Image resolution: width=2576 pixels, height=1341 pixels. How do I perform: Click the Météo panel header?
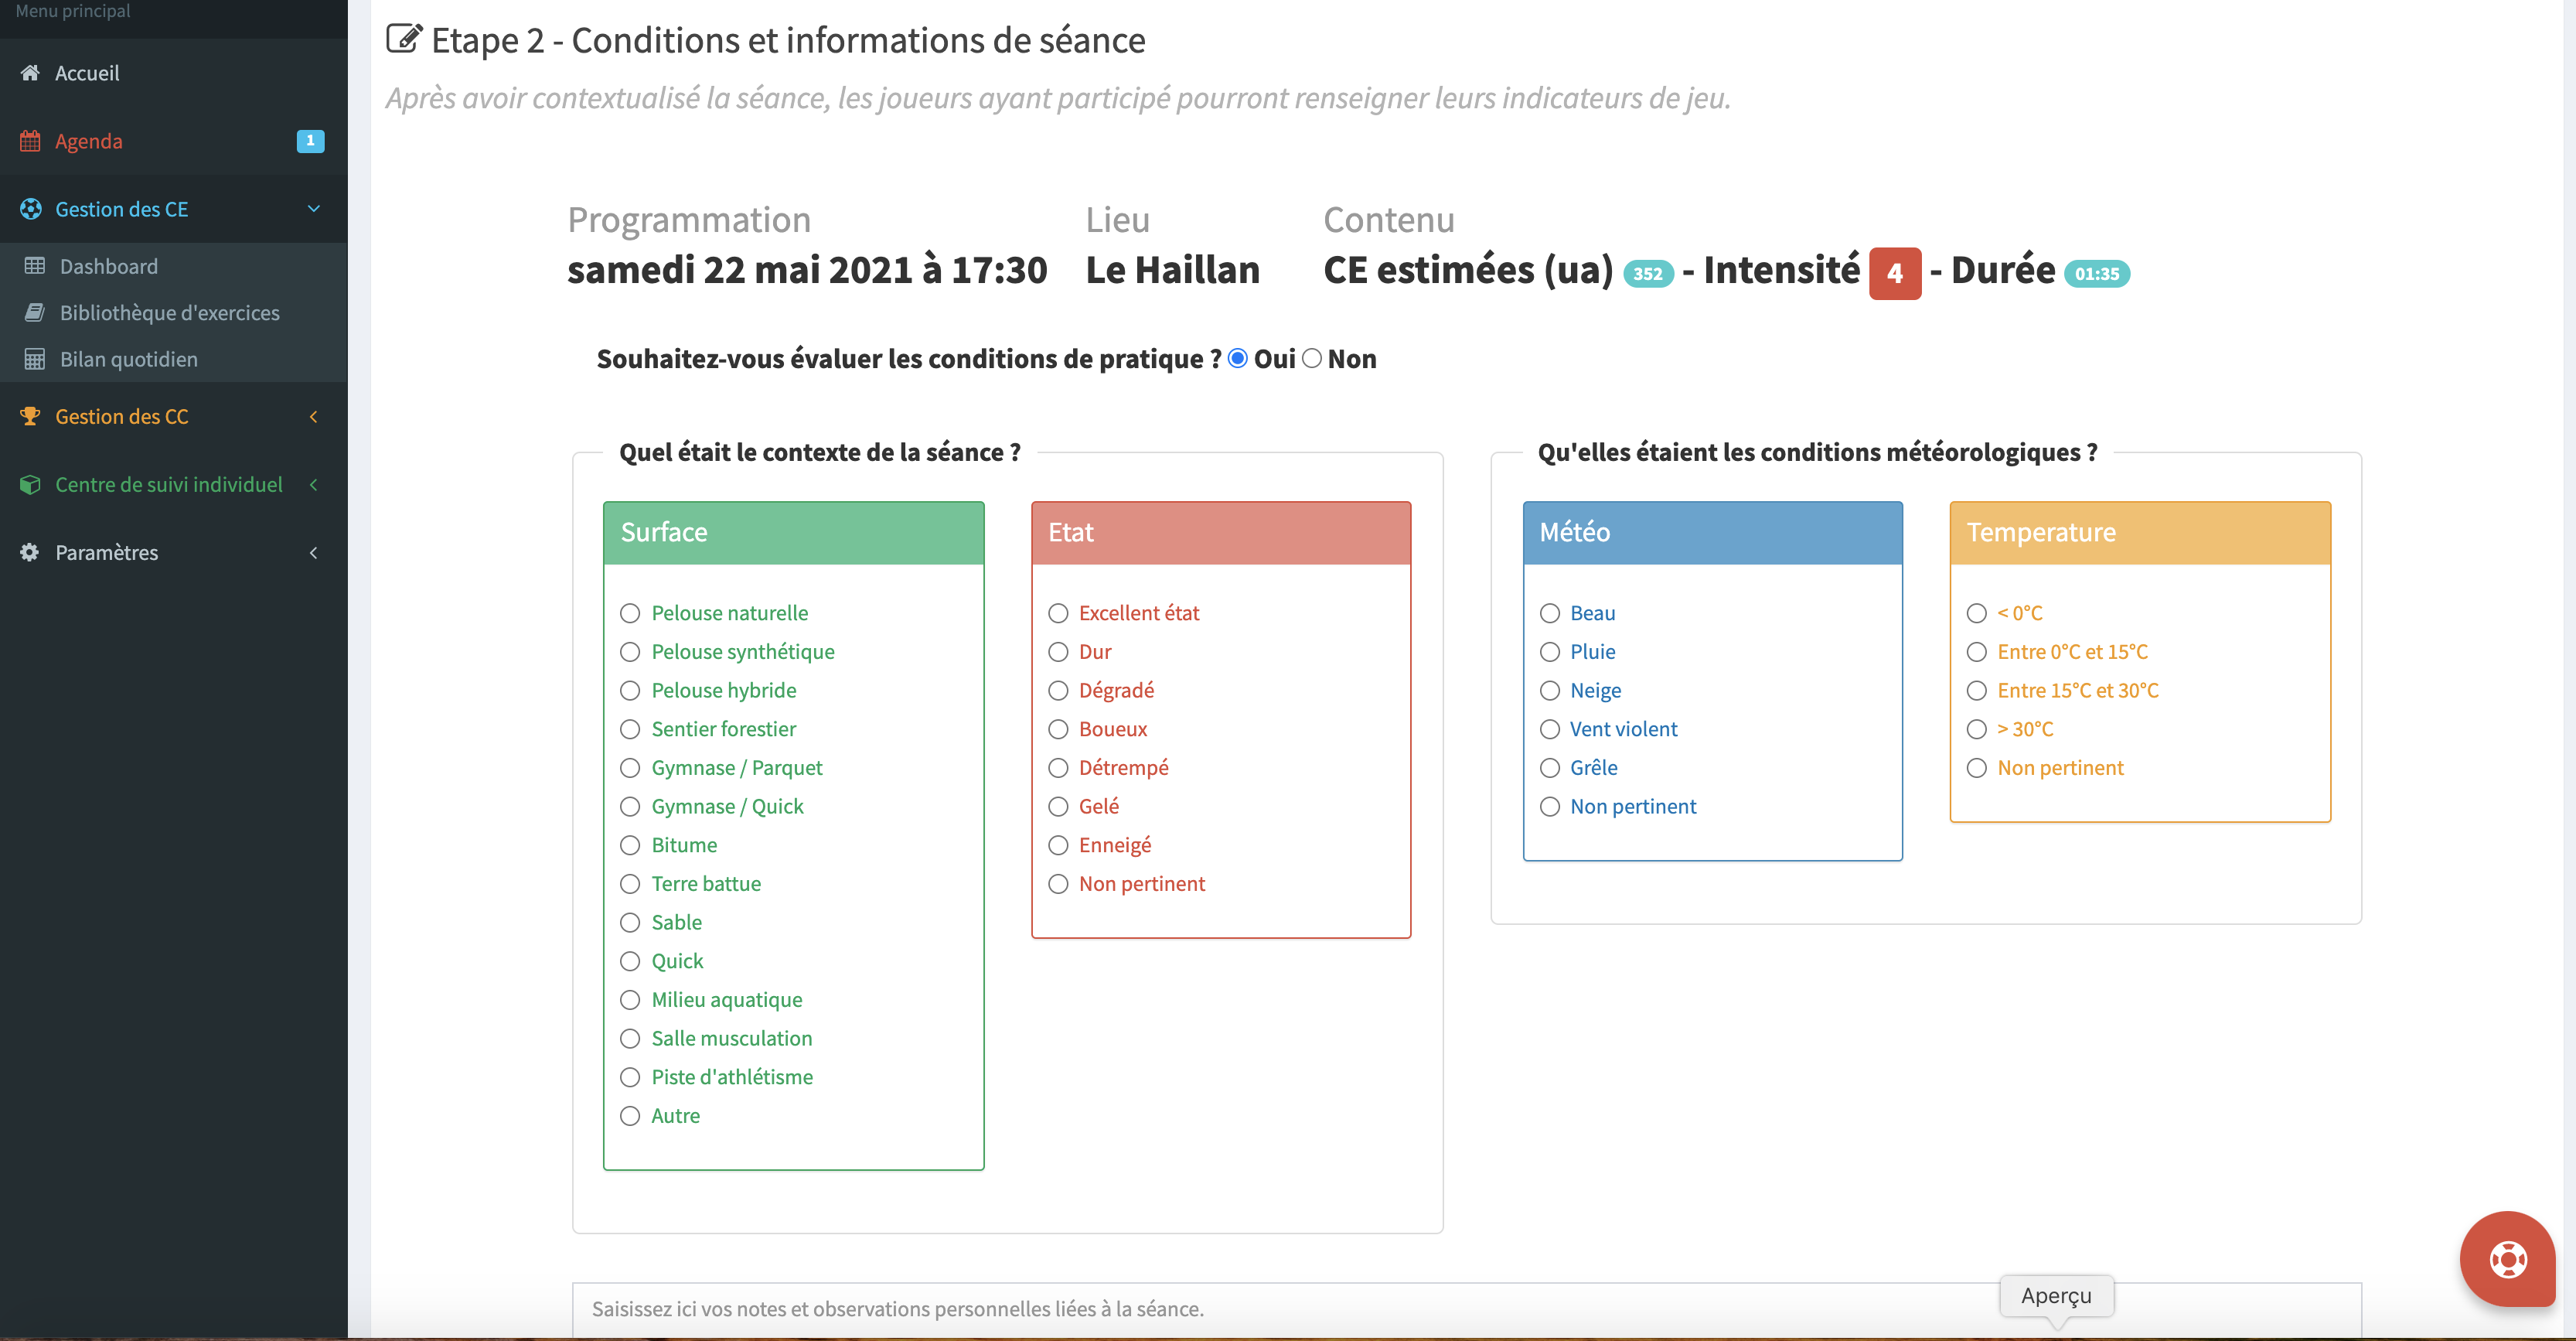click(1713, 533)
